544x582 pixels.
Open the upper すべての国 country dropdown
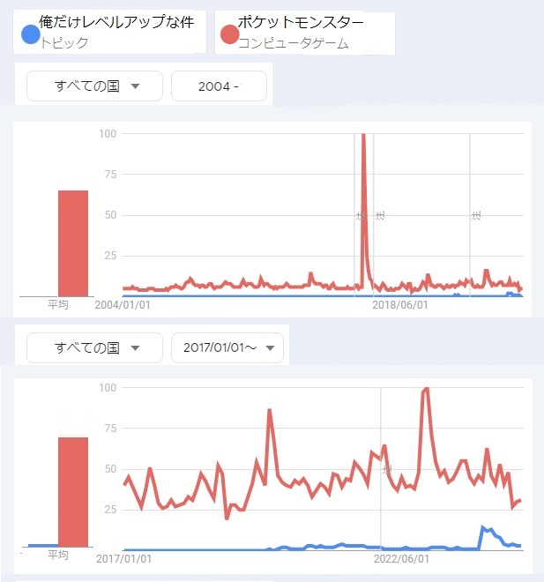(95, 86)
